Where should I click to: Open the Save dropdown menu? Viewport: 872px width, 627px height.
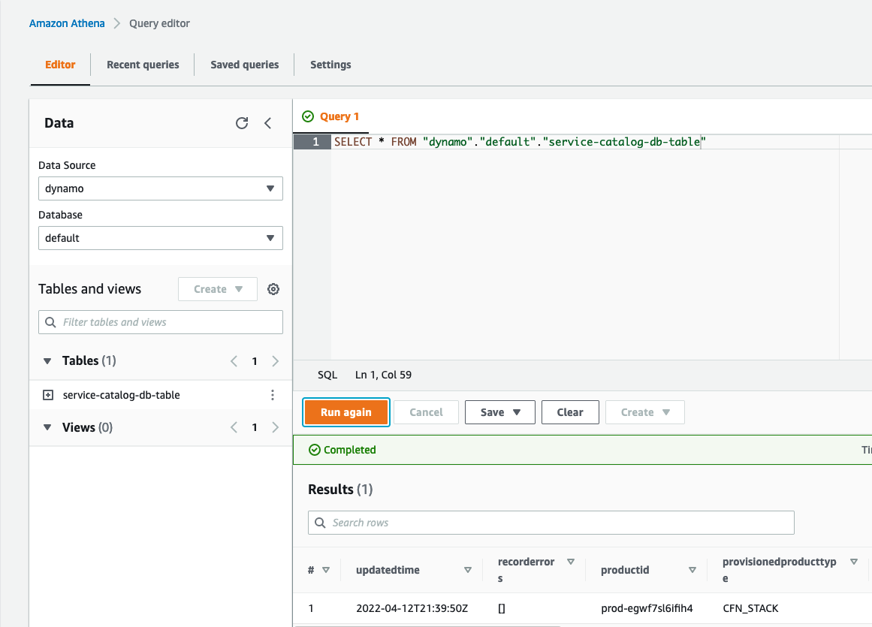(x=499, y=412)
